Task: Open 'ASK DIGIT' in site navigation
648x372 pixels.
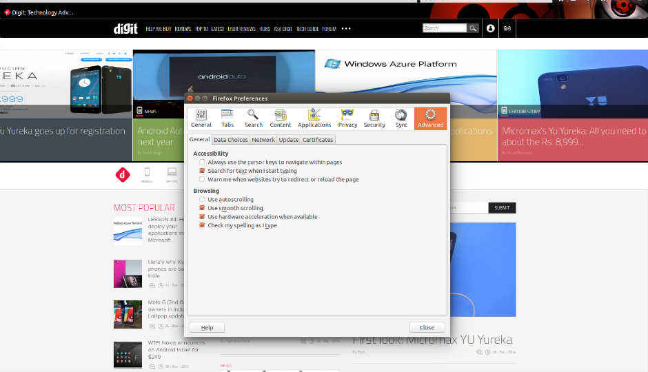Action: pyautogui.click(x=283, y=29)
